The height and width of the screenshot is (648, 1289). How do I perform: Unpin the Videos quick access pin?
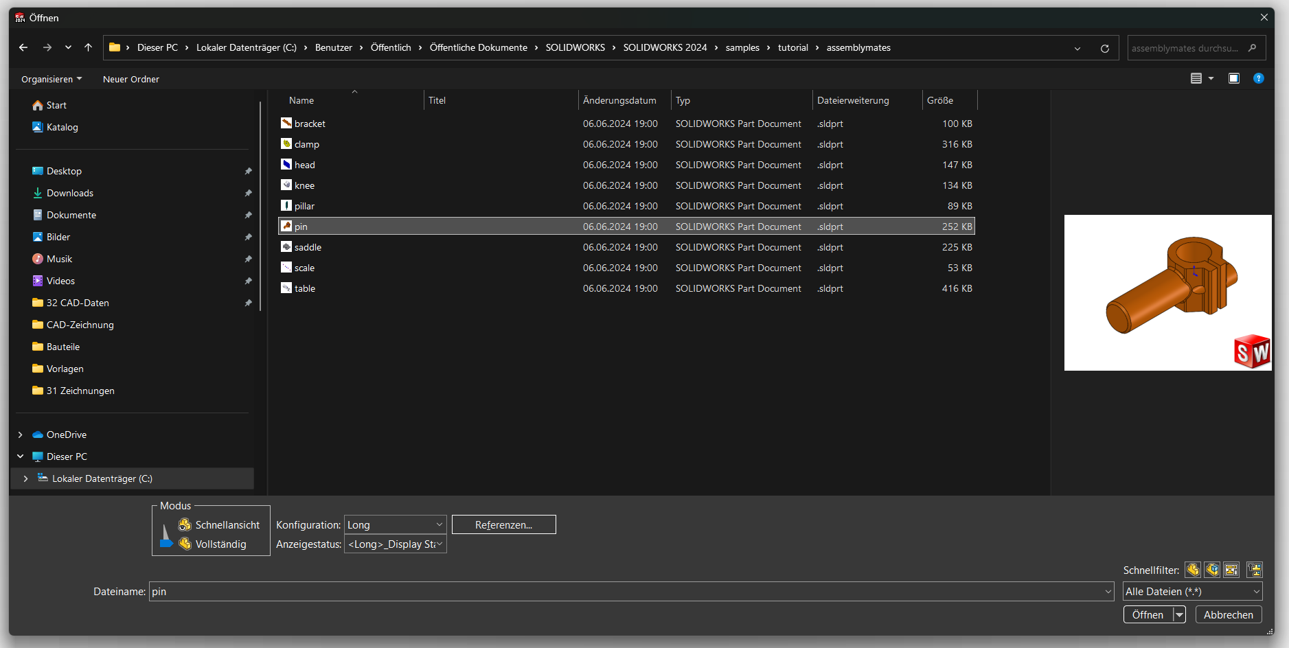248,281
